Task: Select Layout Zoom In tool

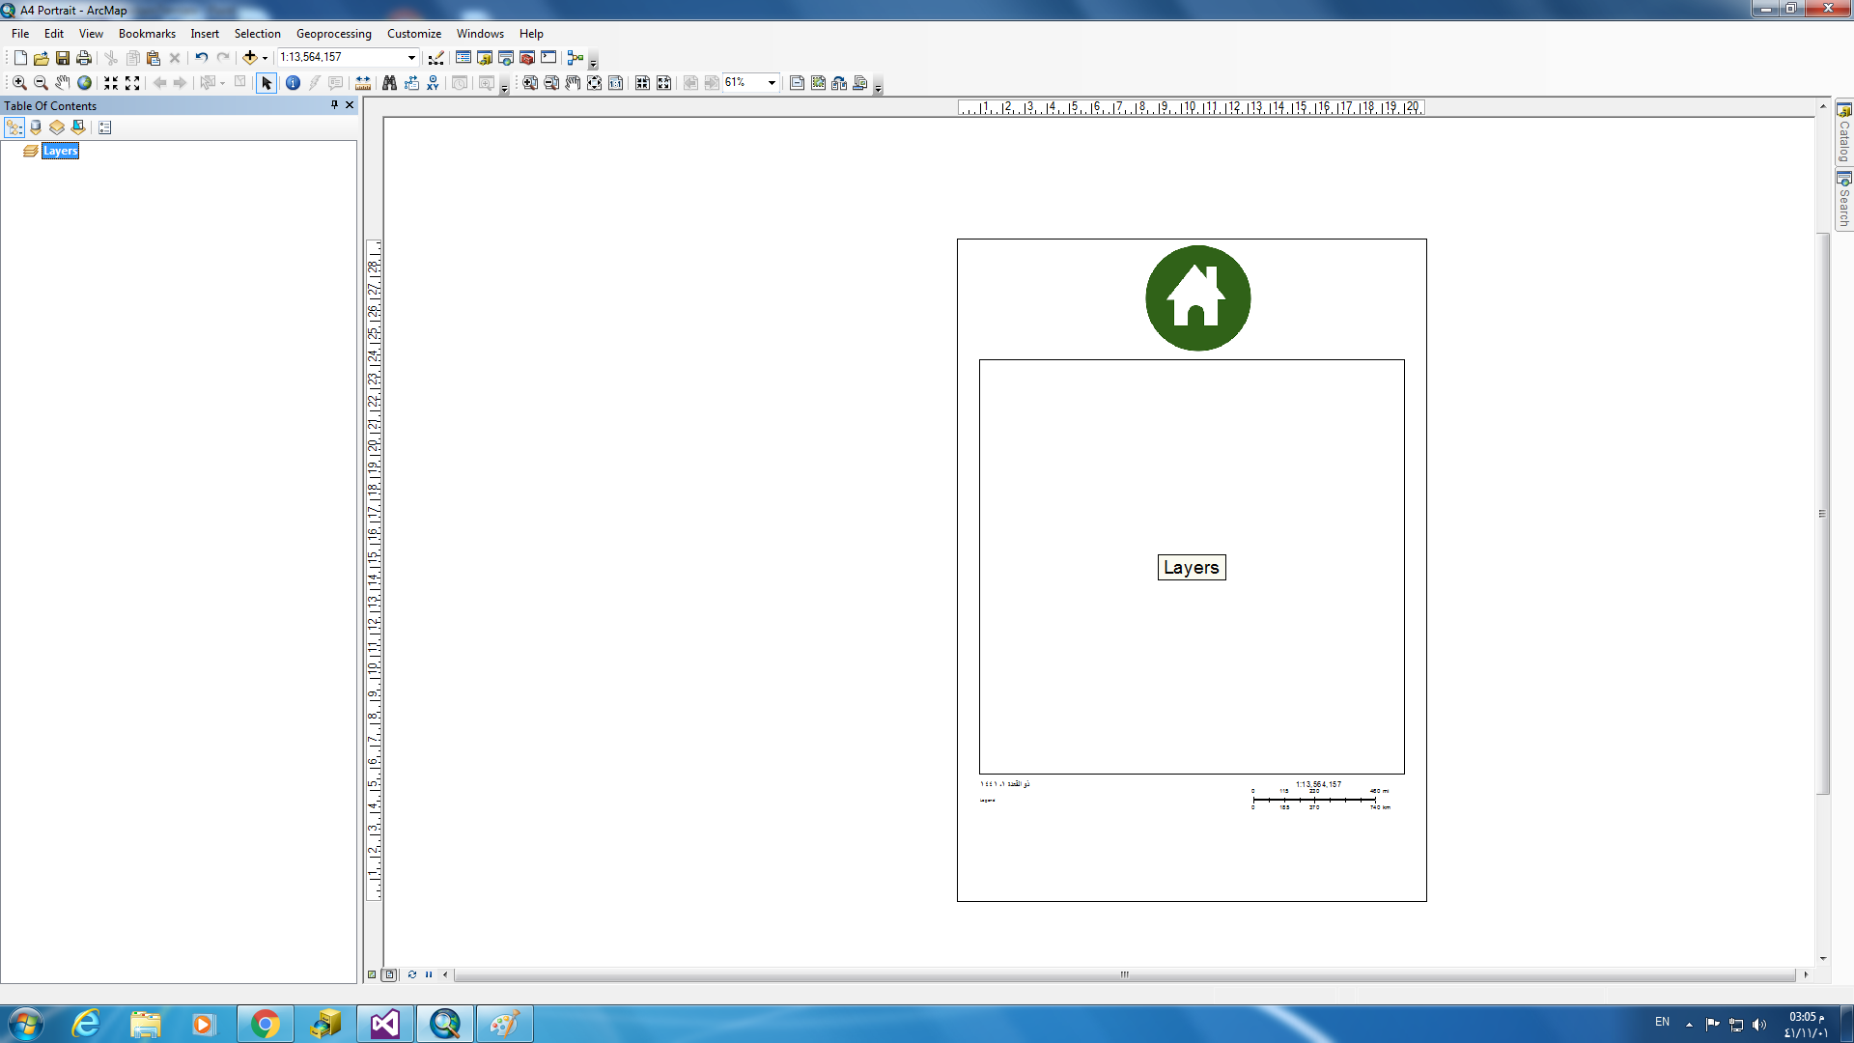Action: (530, 83)
